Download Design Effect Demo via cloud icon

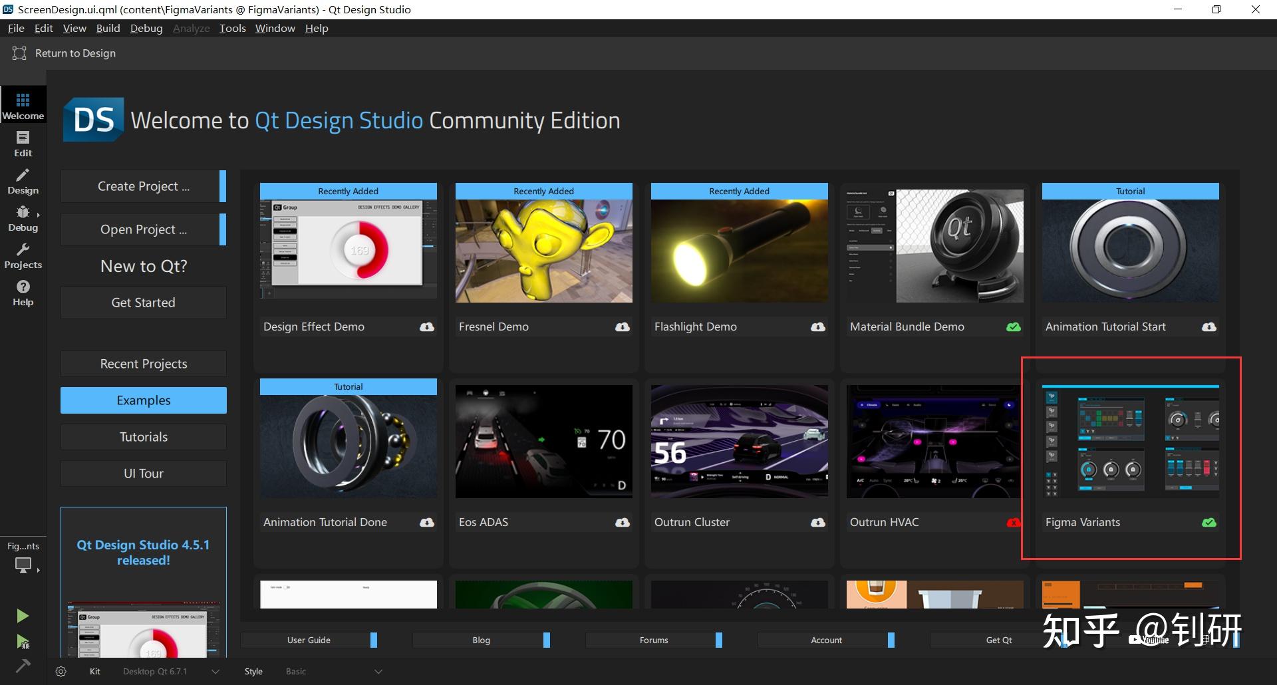(x=427, y=327)
